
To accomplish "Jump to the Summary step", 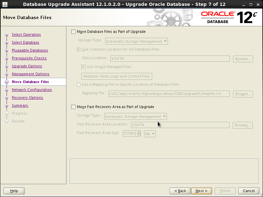I will tap(20, 105).
